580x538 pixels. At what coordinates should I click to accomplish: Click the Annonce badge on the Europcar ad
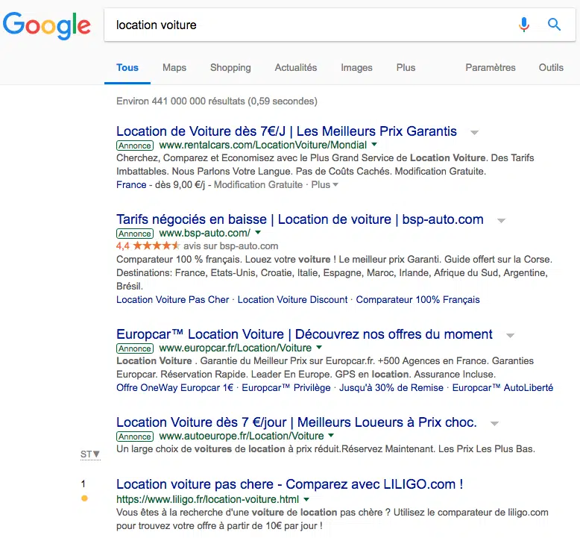135,348
